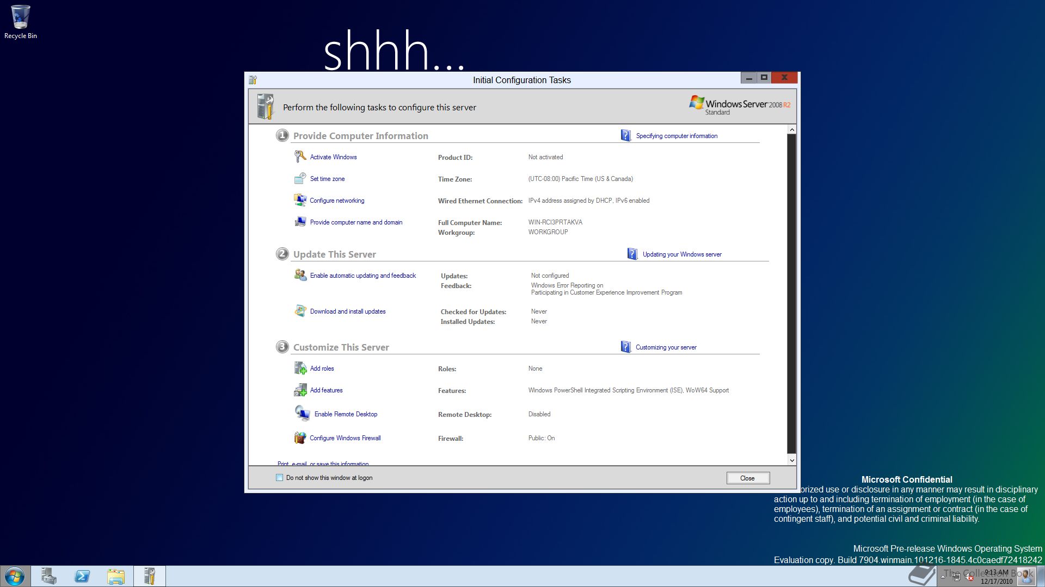The width and height of the screenshot is (1045, 587).
Task: Open Set time zone link
Action: (327, 179)
